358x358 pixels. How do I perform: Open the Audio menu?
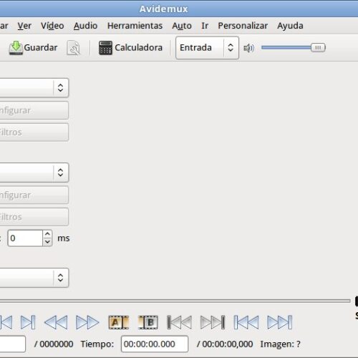[85, 26]
